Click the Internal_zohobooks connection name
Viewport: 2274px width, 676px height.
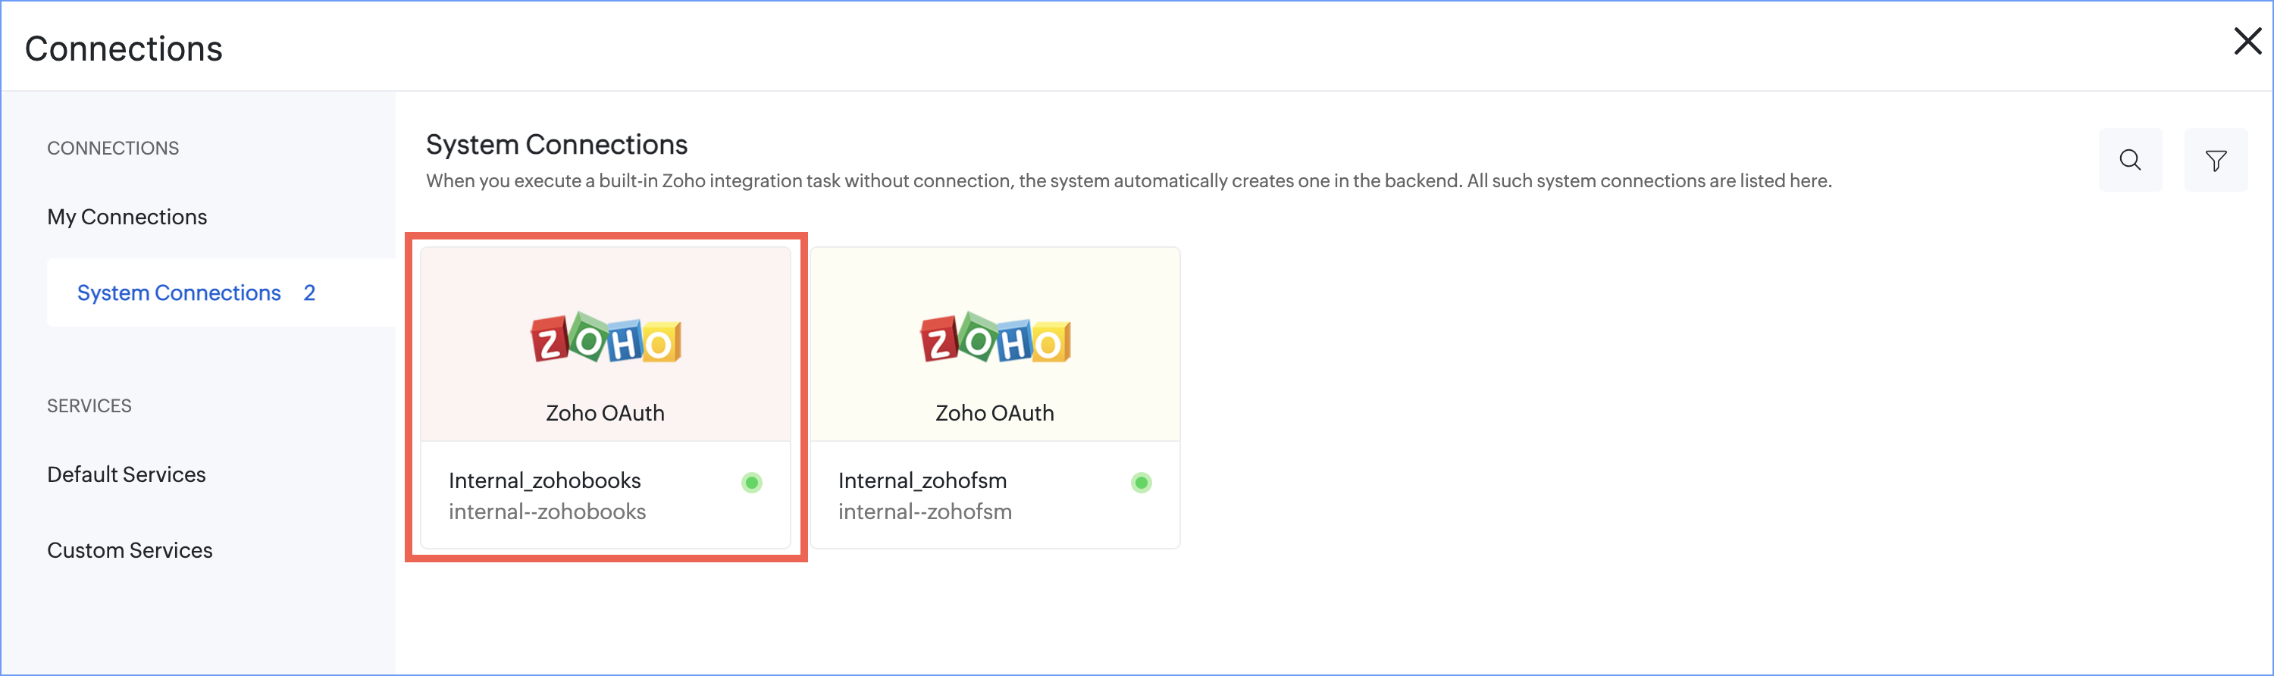545,481
